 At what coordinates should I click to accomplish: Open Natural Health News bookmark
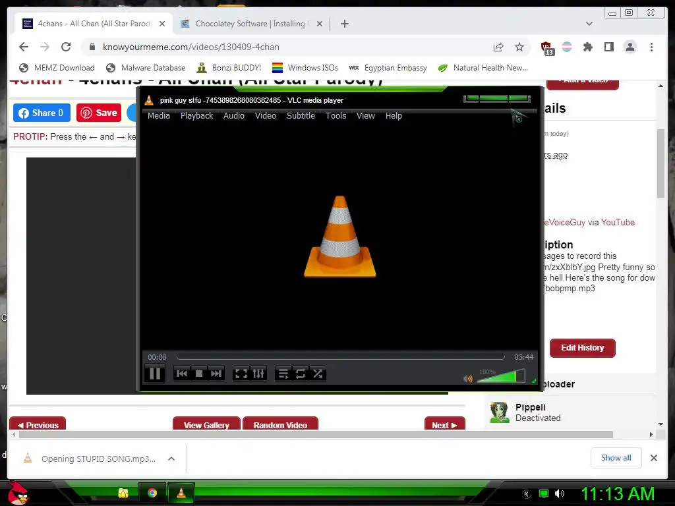point(483,68)
